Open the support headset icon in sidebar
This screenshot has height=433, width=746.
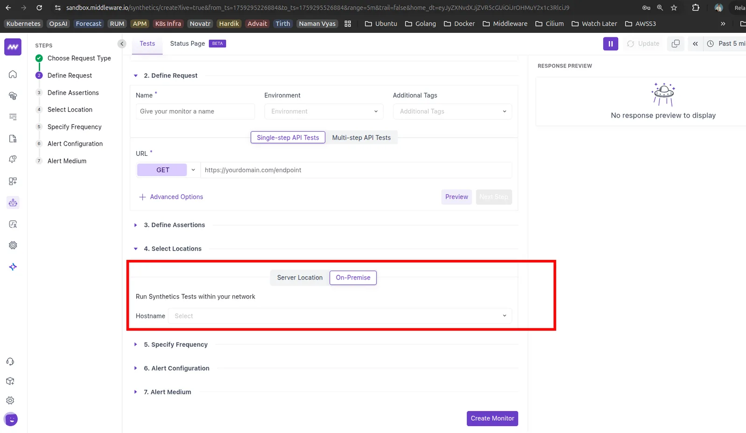coord(10,362)
